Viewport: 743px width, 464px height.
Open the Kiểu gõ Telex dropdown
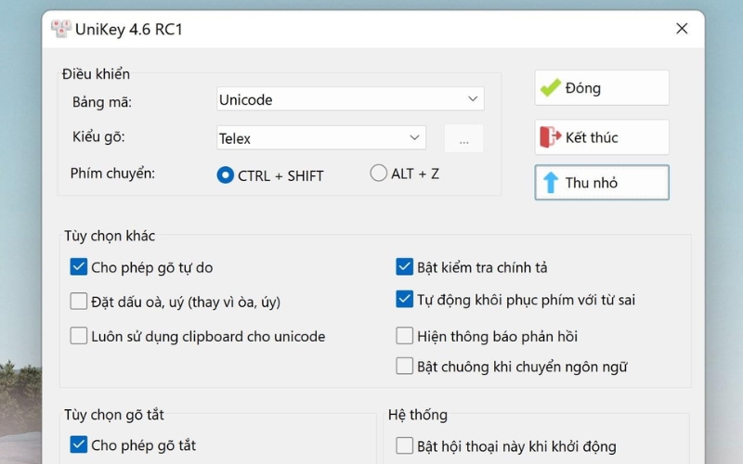pyautogui.click(x=321, y=137)
